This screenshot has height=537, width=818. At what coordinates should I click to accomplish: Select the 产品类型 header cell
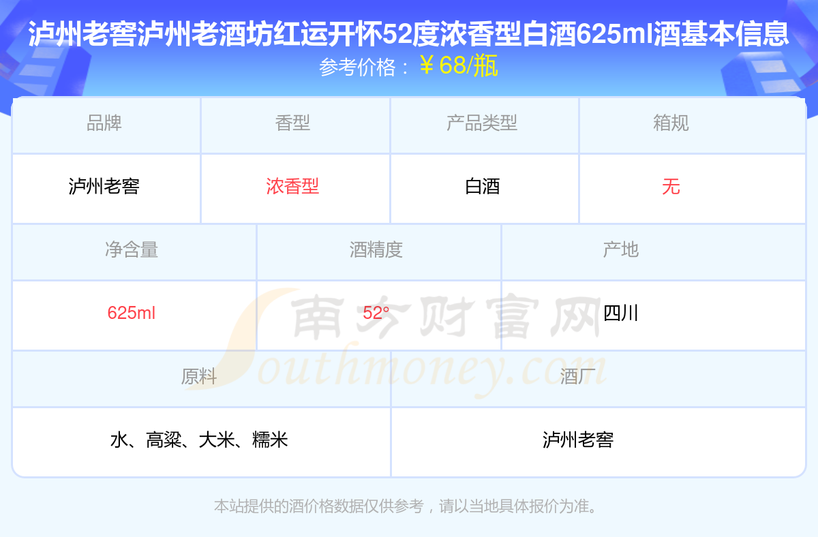(x=485, y=125)
